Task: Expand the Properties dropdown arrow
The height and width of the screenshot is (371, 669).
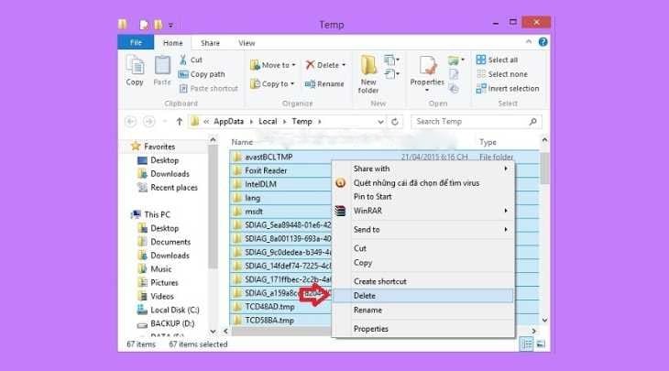Action: [x=427, y=90]
